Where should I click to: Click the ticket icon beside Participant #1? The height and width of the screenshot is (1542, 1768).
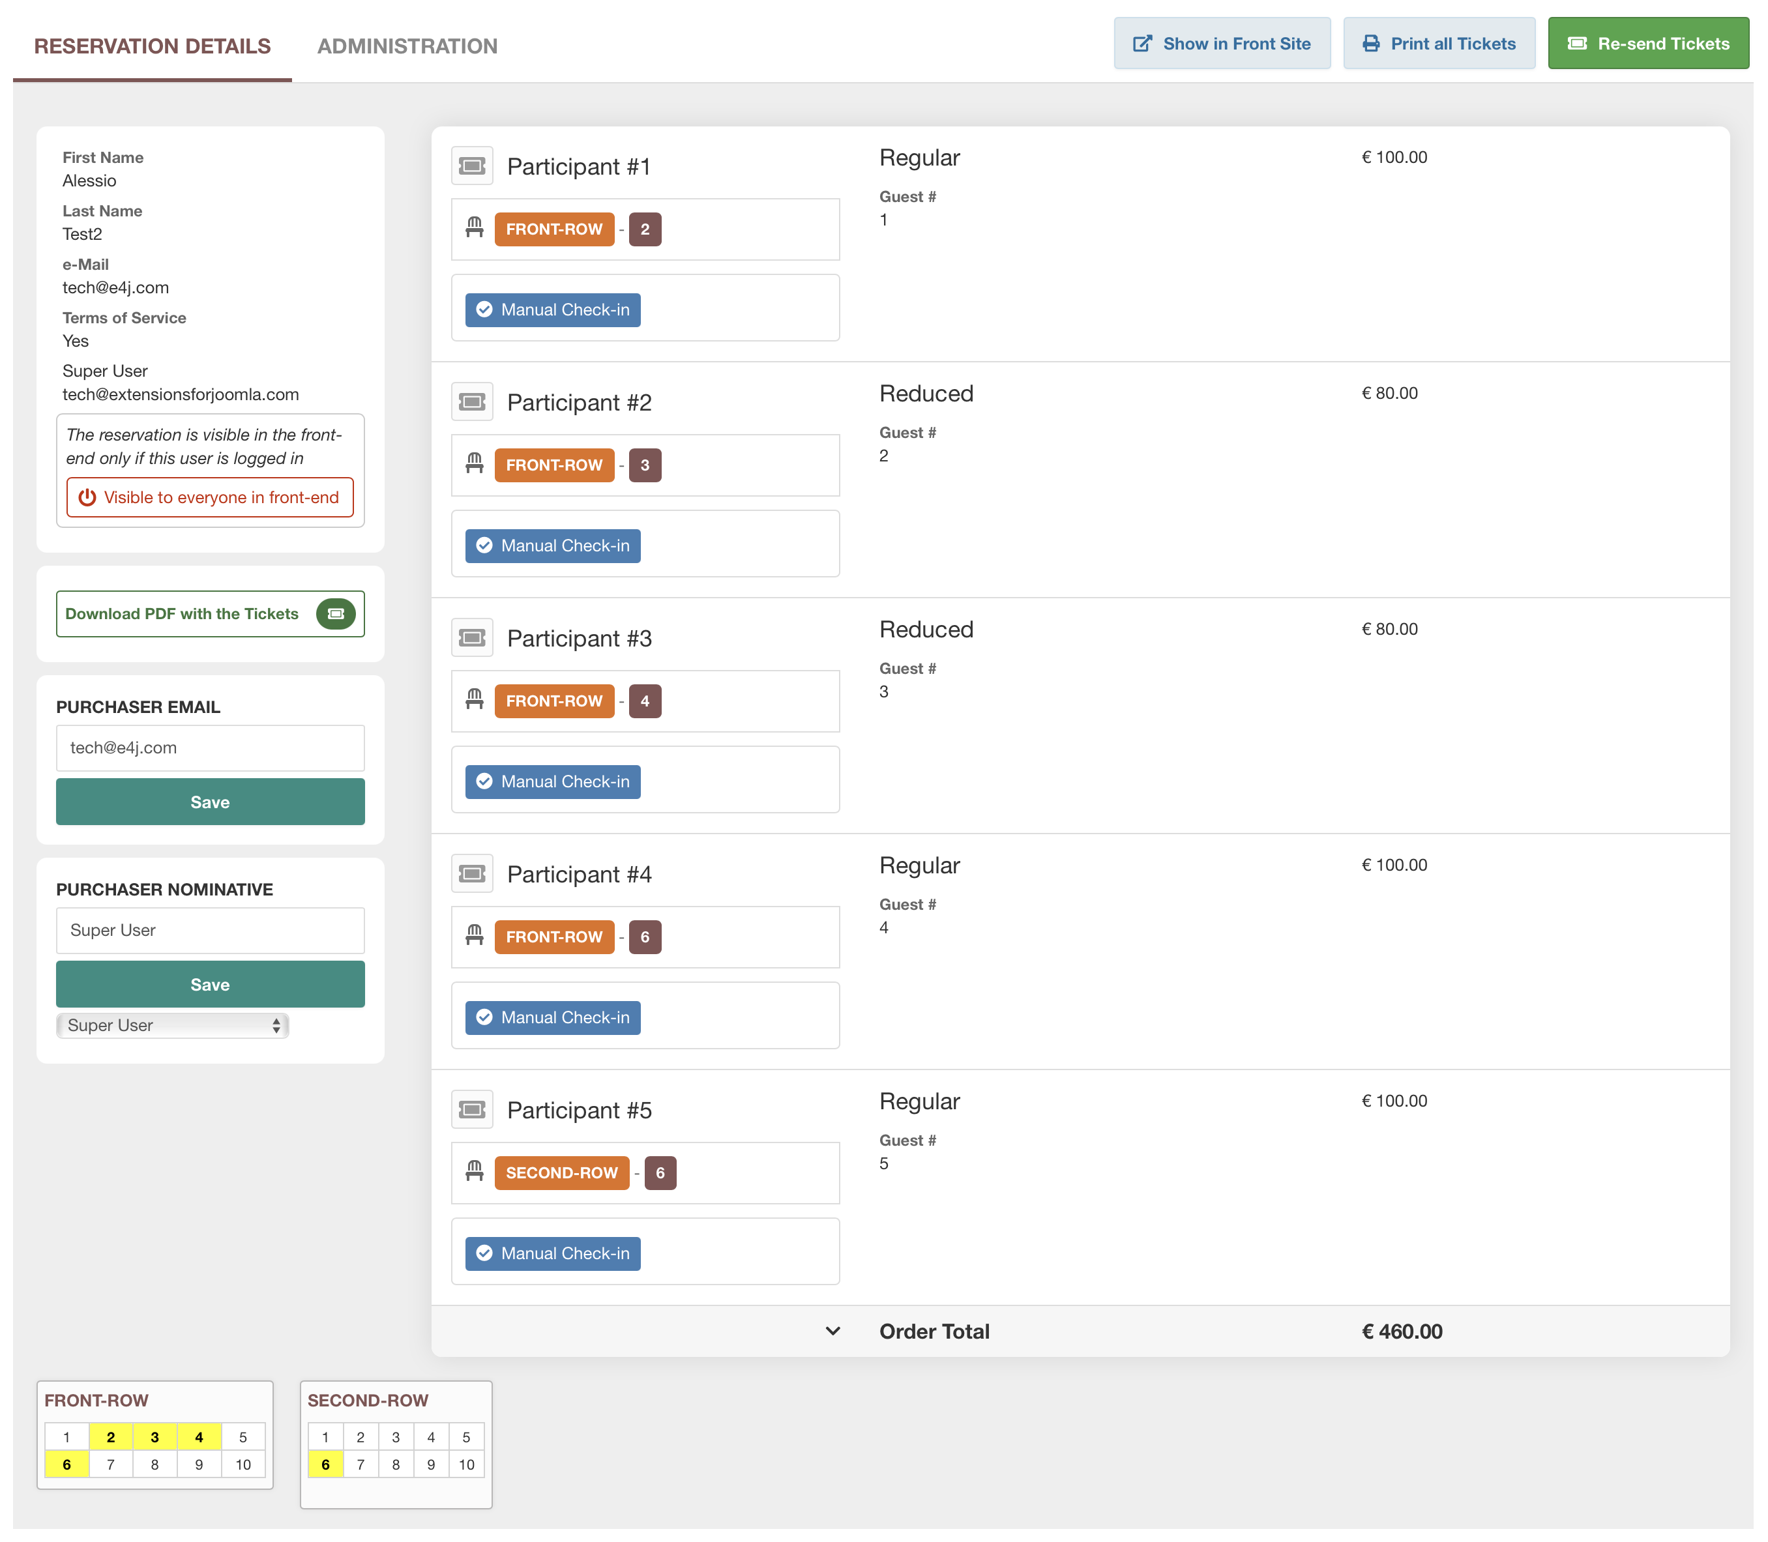(x=472, y=166)
